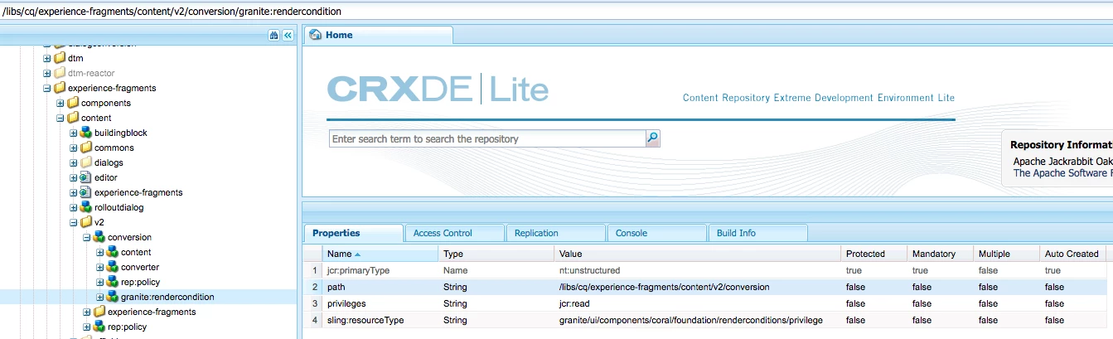Select experience-fragments folder under v2
This screenshot has height=339, width=1113.
coord(152,312)
